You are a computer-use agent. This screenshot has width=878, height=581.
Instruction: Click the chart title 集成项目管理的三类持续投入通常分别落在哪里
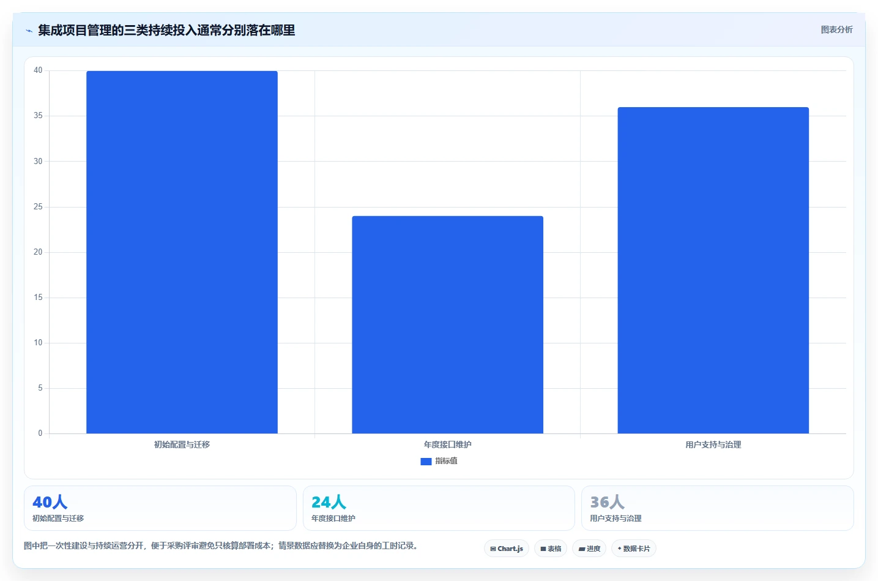click(166, 31)
